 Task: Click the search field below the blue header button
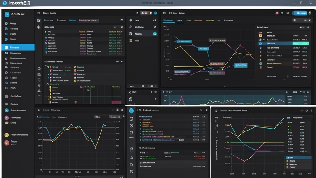[302, 20]
